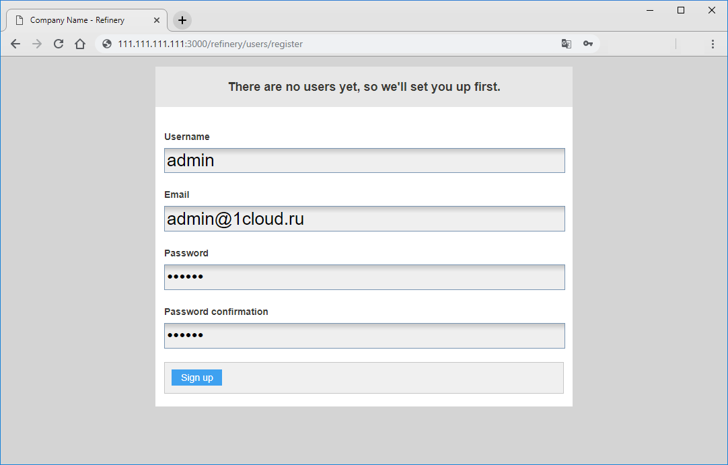This screenshot has height=465, width=728.
Task: Select the Password confirmation field
Action: pos(364,336)
